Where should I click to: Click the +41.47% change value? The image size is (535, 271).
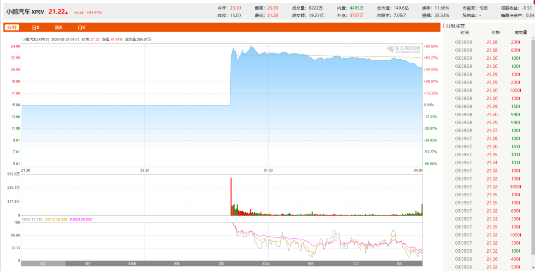(x=94, y=12)
